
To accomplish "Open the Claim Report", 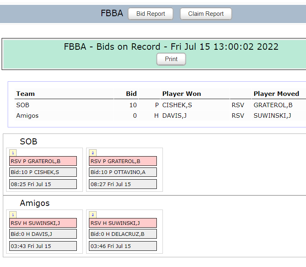I will [206, 14].
